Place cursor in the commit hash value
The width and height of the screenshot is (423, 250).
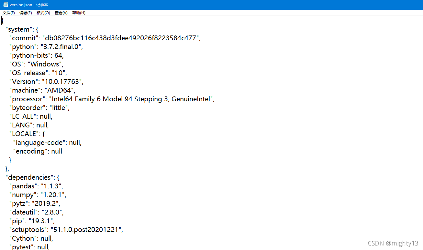pyautogui.click(x=121, y=38)
